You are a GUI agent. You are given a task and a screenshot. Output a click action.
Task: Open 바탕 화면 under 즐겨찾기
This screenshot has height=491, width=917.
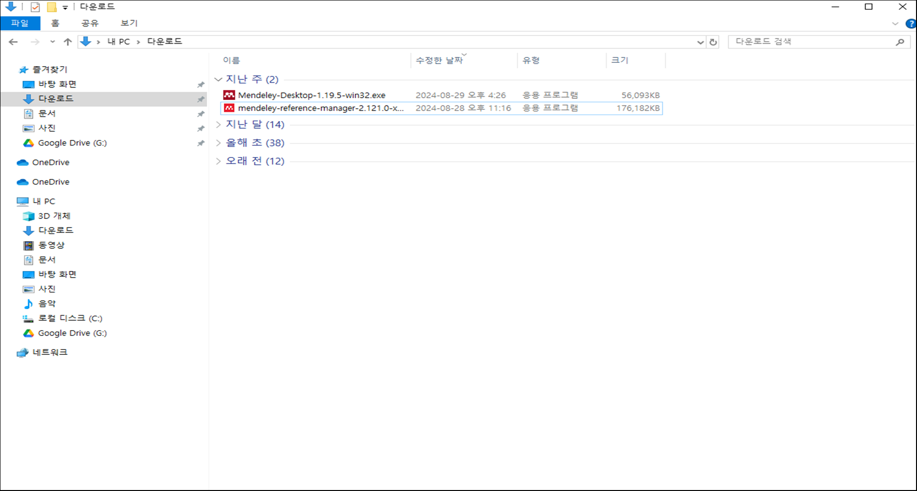click(x=57, y=84)
